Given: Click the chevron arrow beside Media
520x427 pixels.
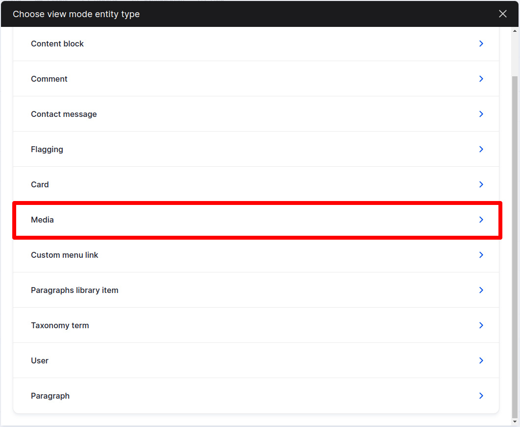Looking at the screenshot, I should coord(481,220).
